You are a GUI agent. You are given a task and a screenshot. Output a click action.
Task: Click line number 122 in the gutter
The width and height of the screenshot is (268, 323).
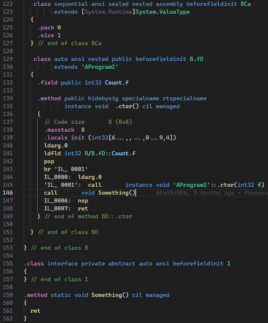(8, 4)
